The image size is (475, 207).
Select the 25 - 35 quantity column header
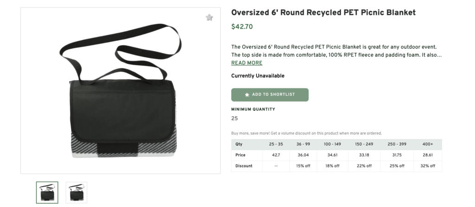tap(276, 144)
